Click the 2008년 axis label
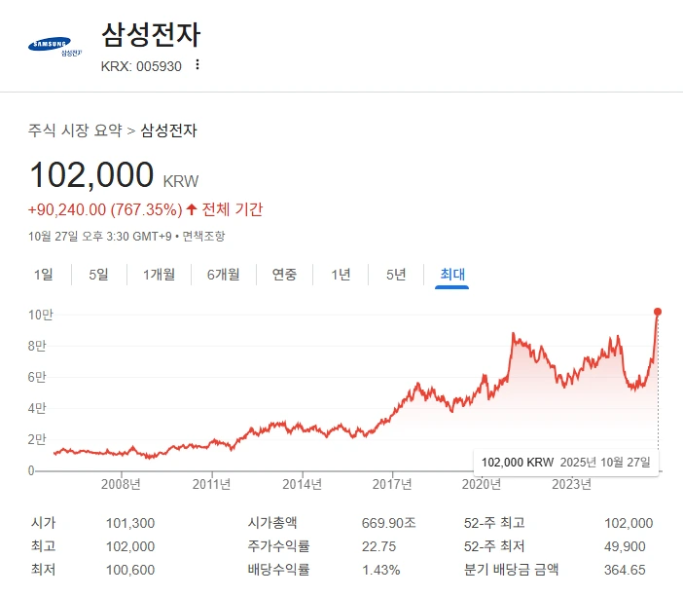Viewport: 683px width, 596px height. tap(121, 484)
